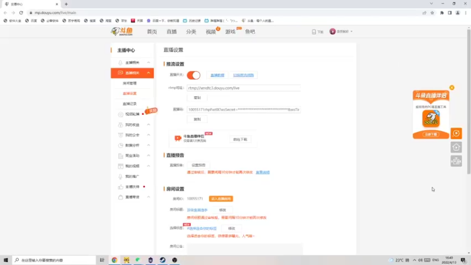Viewport: 471px width, 265px height.
Task: Click the 直播码 stream key field
Action: (244, 110)
